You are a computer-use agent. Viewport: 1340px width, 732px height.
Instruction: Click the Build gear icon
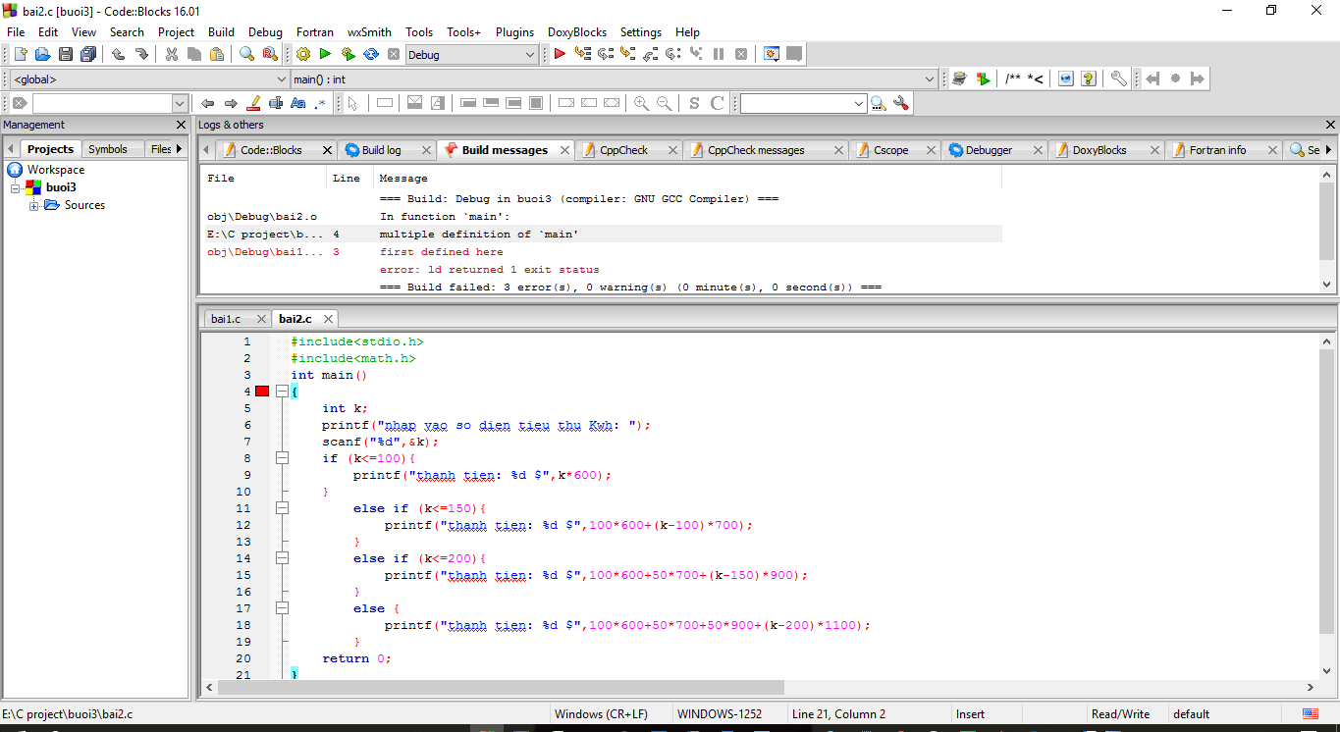point(303,55)
